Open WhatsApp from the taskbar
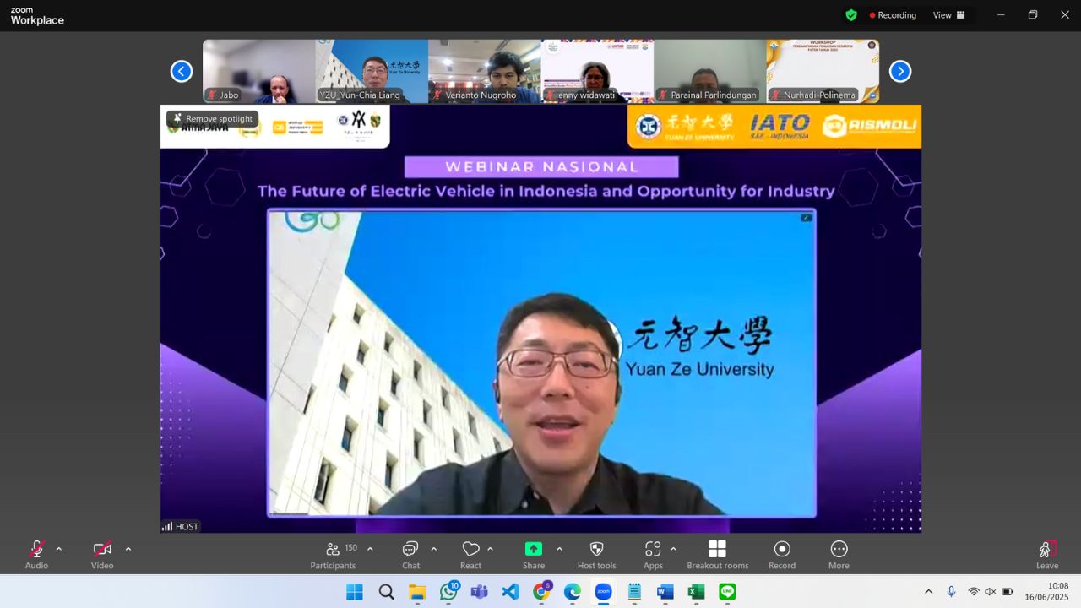Viewport: 1081px width, 608px height. tap(448, 592)
